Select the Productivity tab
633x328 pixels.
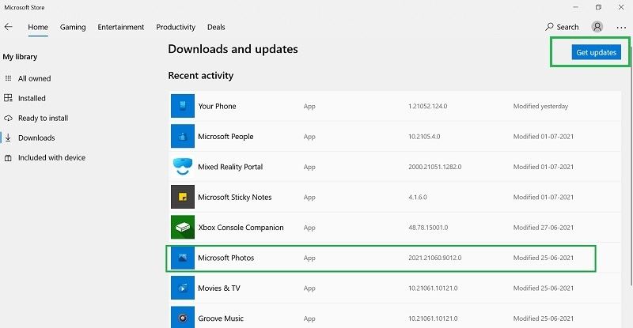(176, 27)
